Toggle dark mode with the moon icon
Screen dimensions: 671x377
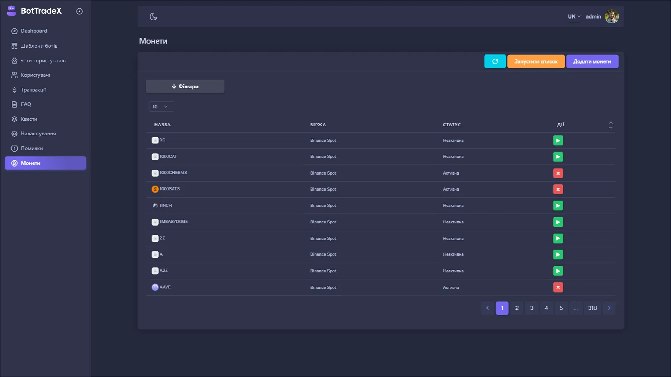pyautogui.click(x=153, y=16)
